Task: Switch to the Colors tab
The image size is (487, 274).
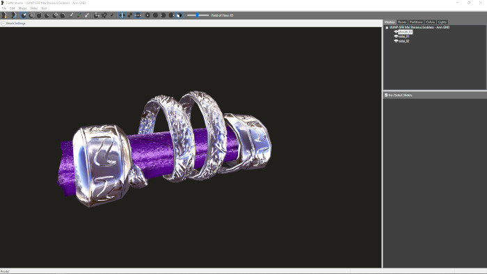Action: tap(430, 22)
